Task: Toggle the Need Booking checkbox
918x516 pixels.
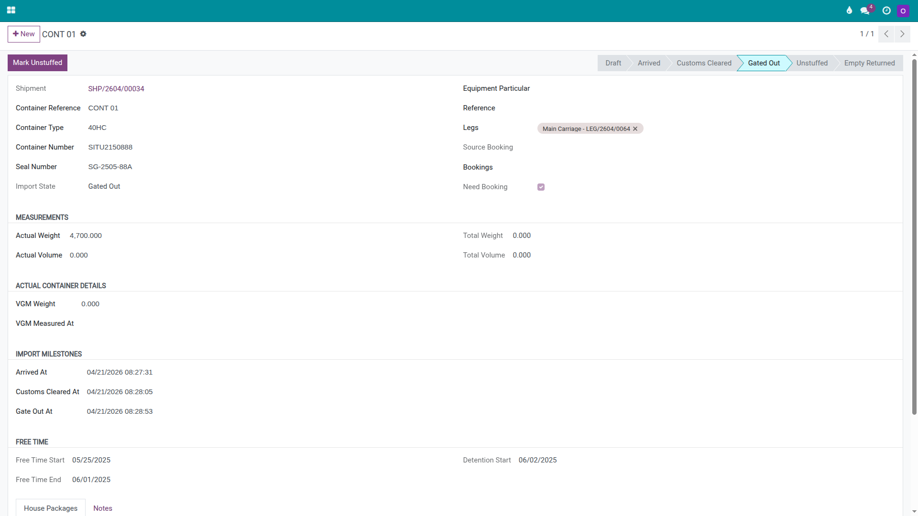Action: tap(541, 187)
